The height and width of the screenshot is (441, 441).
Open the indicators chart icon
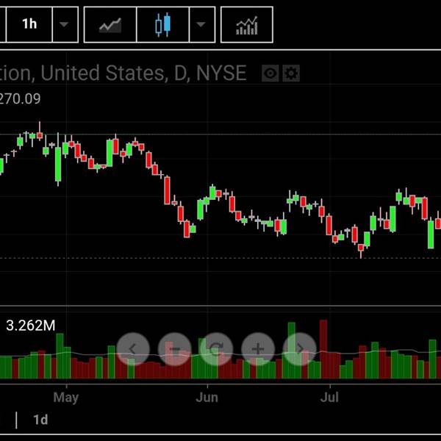click(247, 24)
